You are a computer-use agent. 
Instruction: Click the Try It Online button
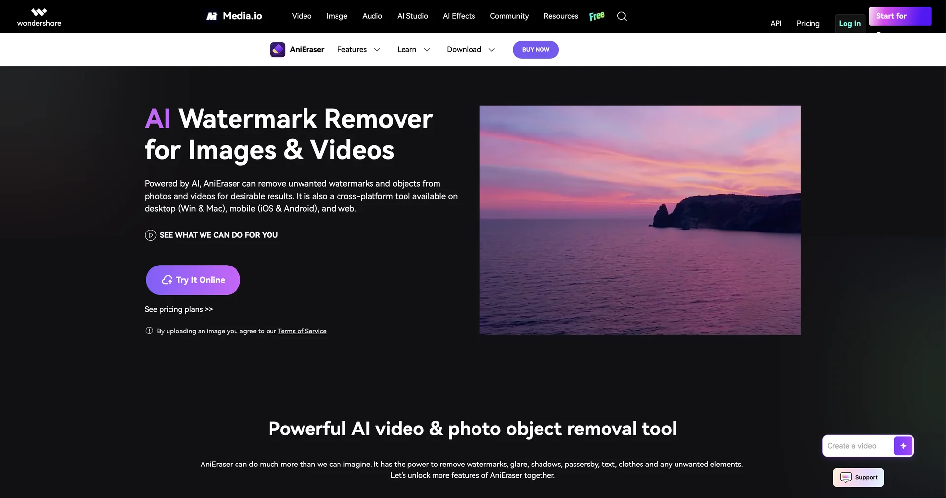pyautogui.click(x=193, y=280)
